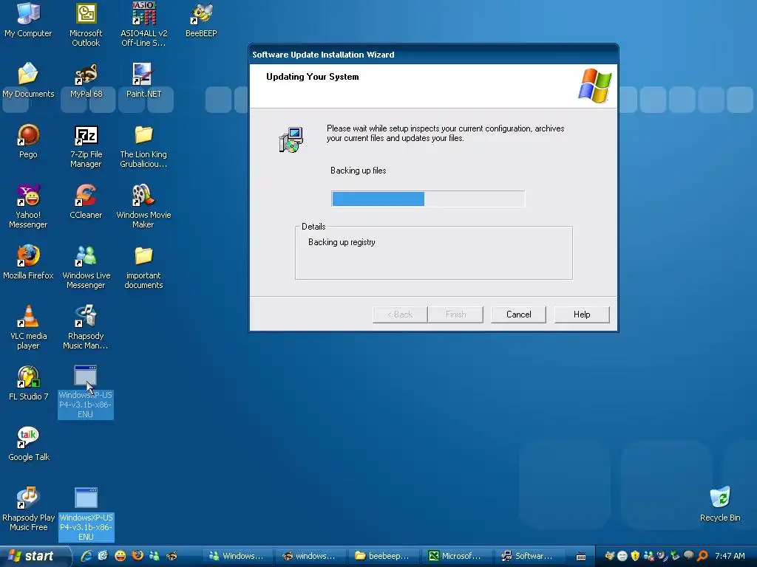Select the BeeBEEP desktop icon
757x567 pixels.
coord(201,20)
